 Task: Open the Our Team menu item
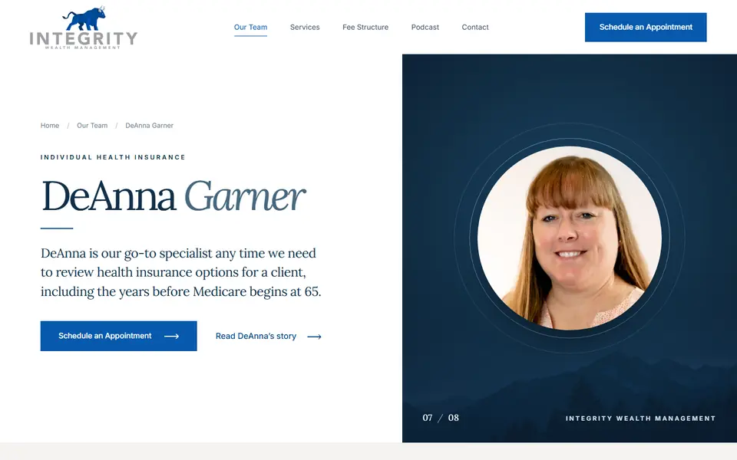pyautogui.click(x=250, y=28)
